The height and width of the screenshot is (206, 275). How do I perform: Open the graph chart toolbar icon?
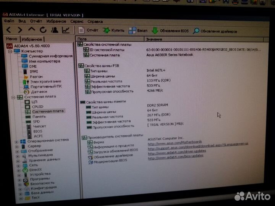[x=66, y=30]
